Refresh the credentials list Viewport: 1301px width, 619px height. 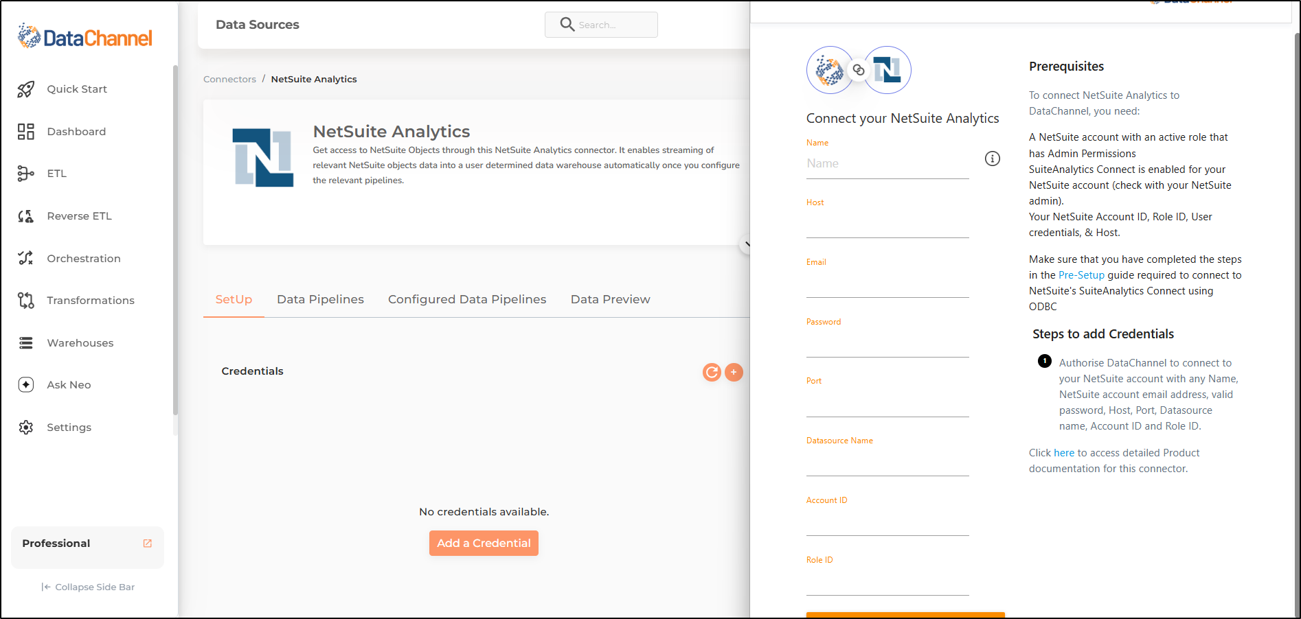pos(712,372)
